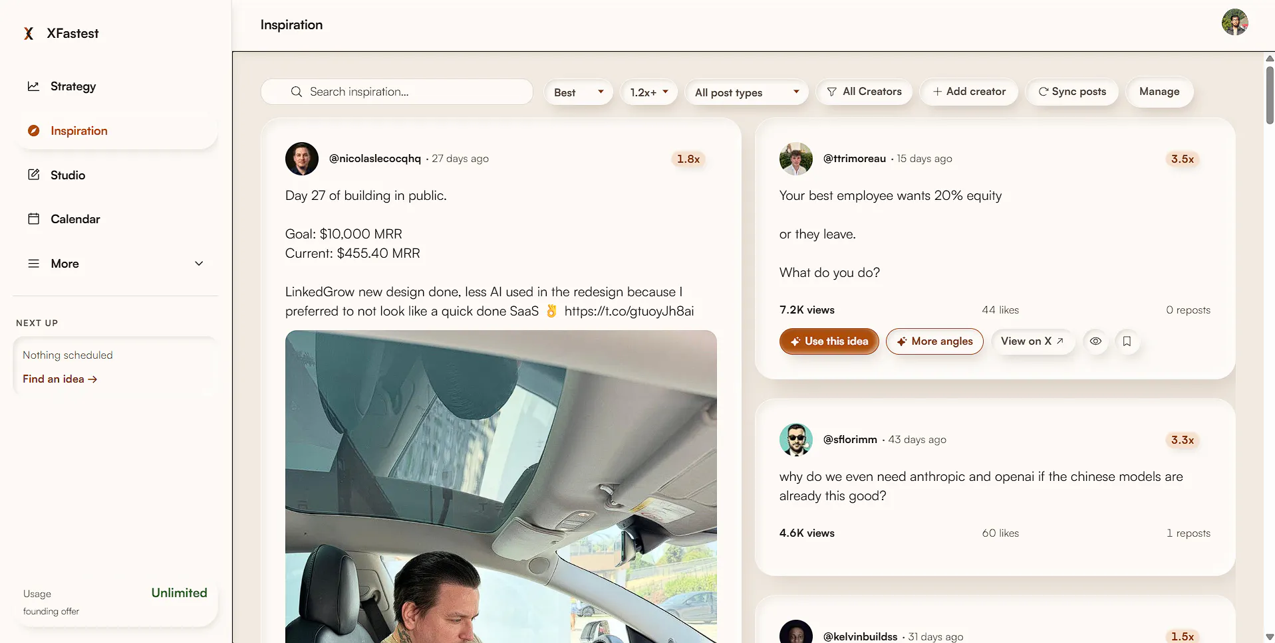Click the Sync posts button

(1072, 92)
